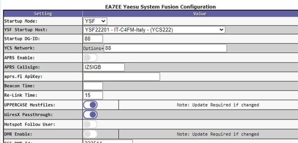The image size is (298, 143).
Task: Click the Value column header
Action: point(190,14)
